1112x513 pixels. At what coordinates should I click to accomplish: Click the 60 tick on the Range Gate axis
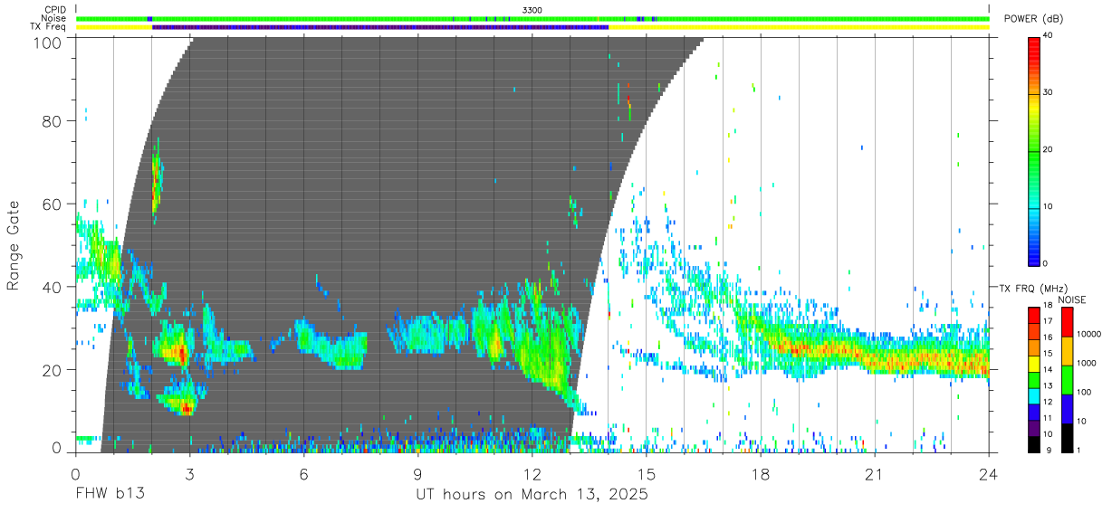[52, 204]
